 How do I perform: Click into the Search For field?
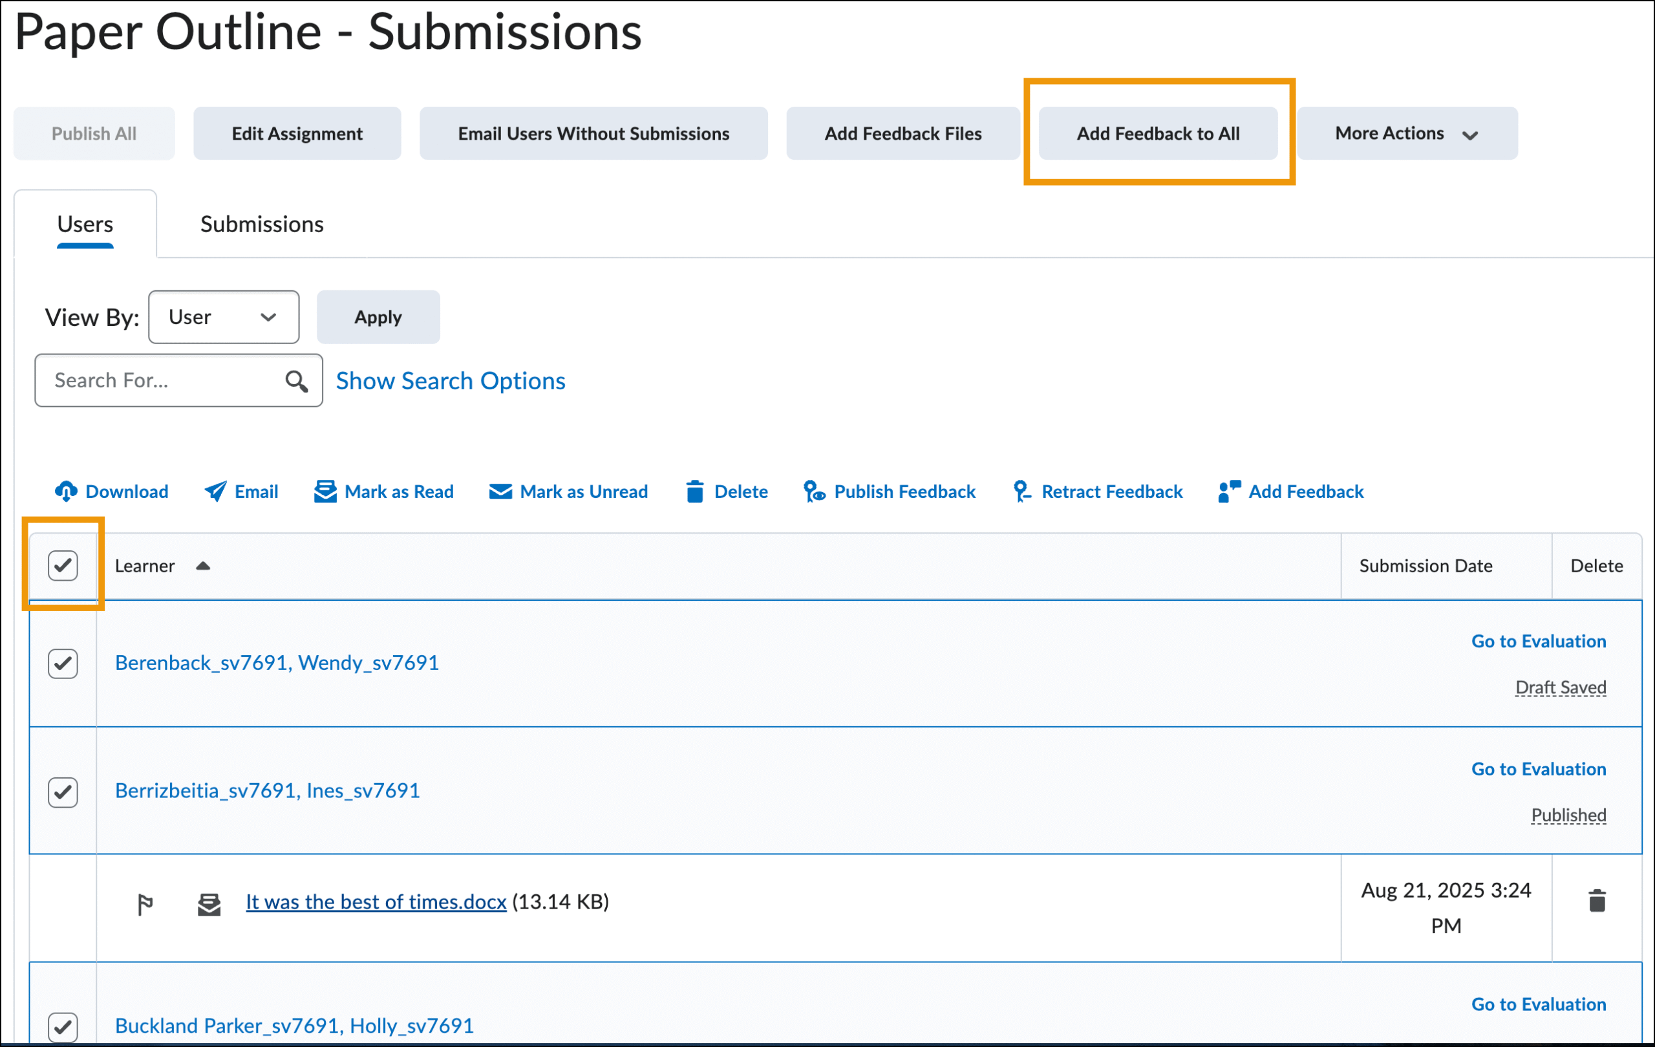[x=162, y=380]
